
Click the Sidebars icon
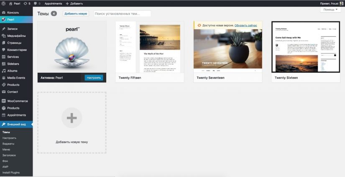click(3, 64)
